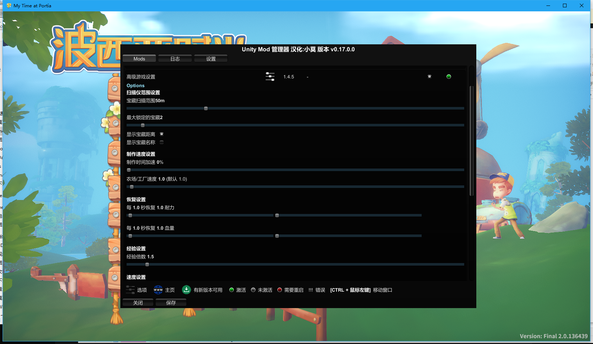The height and width of the screenshot is (344, 593).
Task: Click the 高级游戏设置 mod name
Action: (x=141, y=77)
